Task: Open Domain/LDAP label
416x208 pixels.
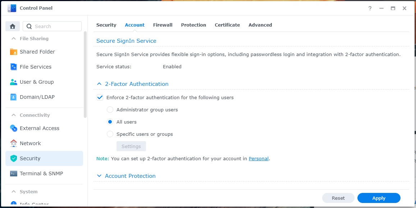Action: (37, 97)
